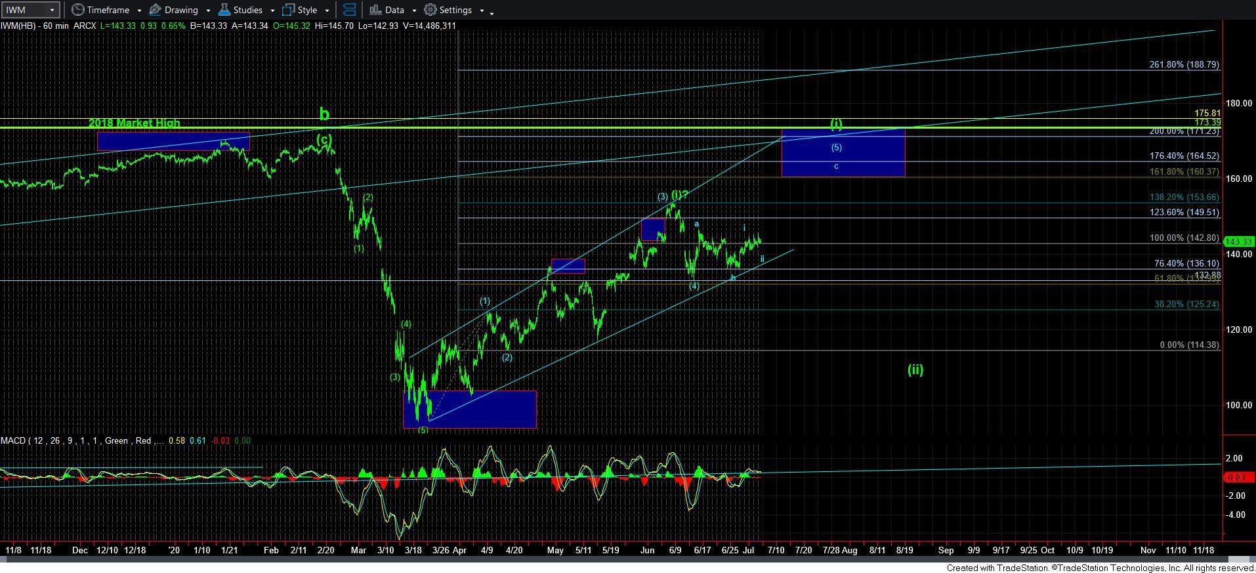Click the 2018 Market High text label
The width and height of the screenshot is (1256, 573).
[134, 123]
